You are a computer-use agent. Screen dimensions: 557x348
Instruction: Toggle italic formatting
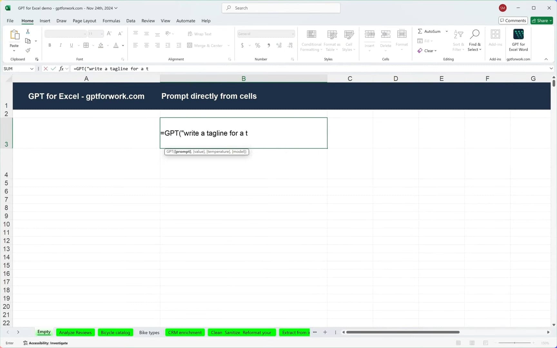click(61, 45)
